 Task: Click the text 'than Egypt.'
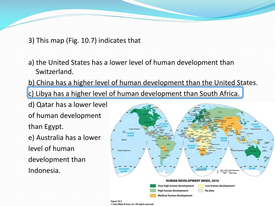click(x=46, y=127)
